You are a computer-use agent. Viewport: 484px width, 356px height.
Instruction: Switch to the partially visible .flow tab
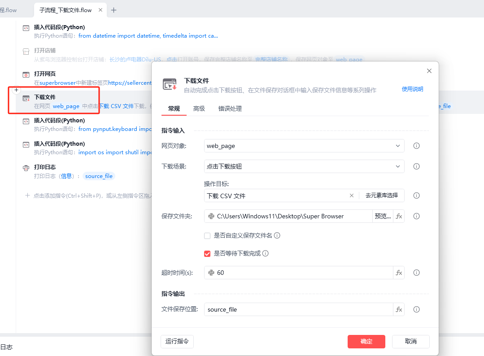(x=9, y=10)
